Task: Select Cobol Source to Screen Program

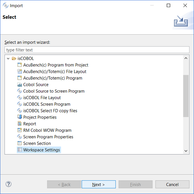Action: [x=54, y=91]
